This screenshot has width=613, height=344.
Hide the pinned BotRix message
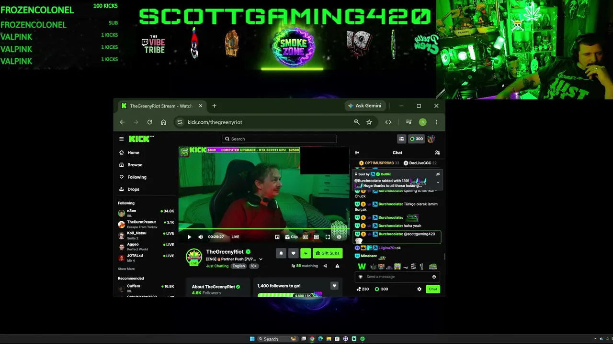[438, 174]
